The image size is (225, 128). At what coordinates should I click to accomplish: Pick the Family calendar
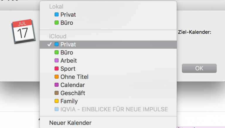tap(69, 101)
